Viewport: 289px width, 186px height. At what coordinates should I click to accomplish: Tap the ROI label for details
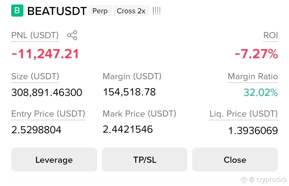coord(270,35)
